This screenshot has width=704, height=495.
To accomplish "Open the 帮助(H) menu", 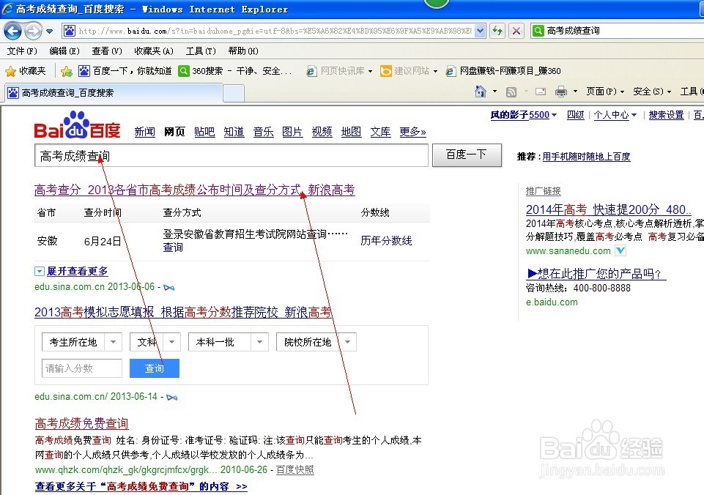I will 243,51.
